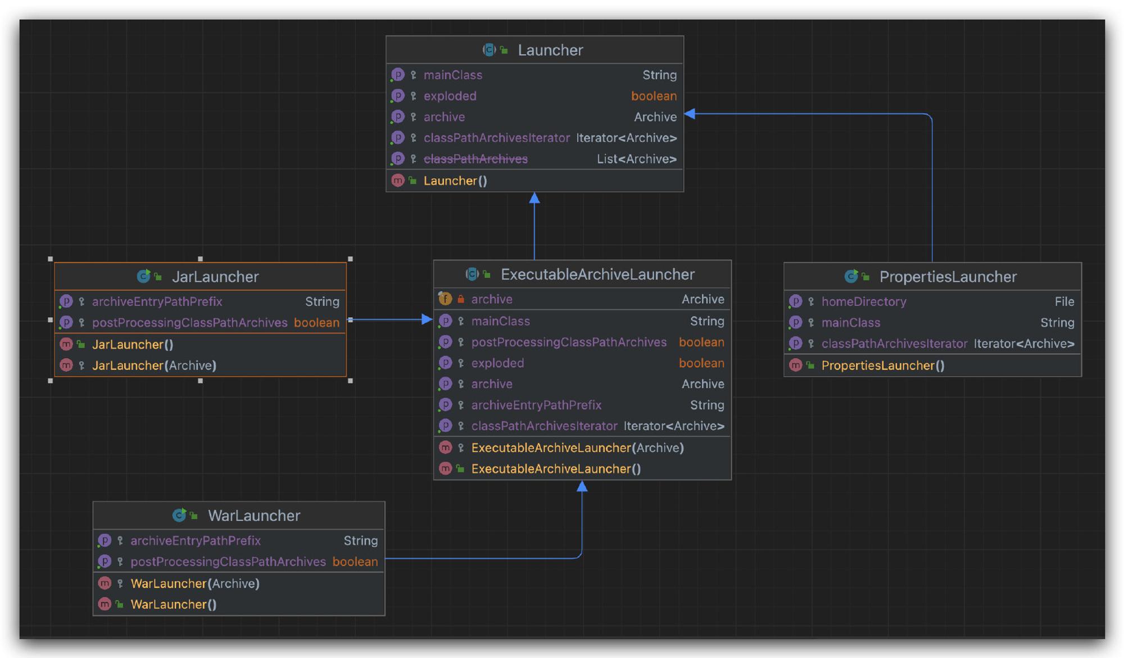Image resolution: width=1124 pixels, height=658 pixels.
Task: Select the classPathArchivesIterator row in PropertiesLauncher
Action: [932, 344]
